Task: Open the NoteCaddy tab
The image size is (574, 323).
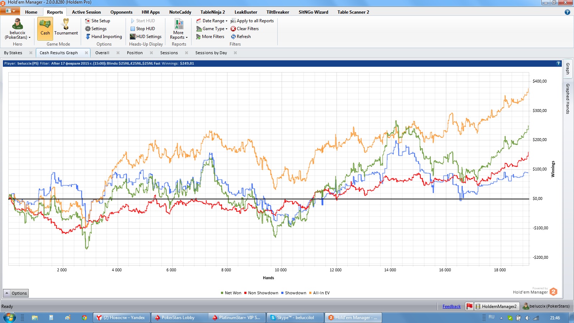Action: coord(180,12)
